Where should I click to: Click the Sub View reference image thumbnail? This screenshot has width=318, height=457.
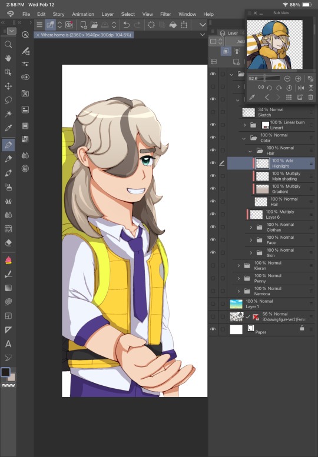274,44
